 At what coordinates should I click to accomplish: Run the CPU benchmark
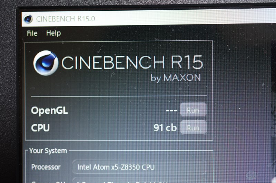[194, 128]
